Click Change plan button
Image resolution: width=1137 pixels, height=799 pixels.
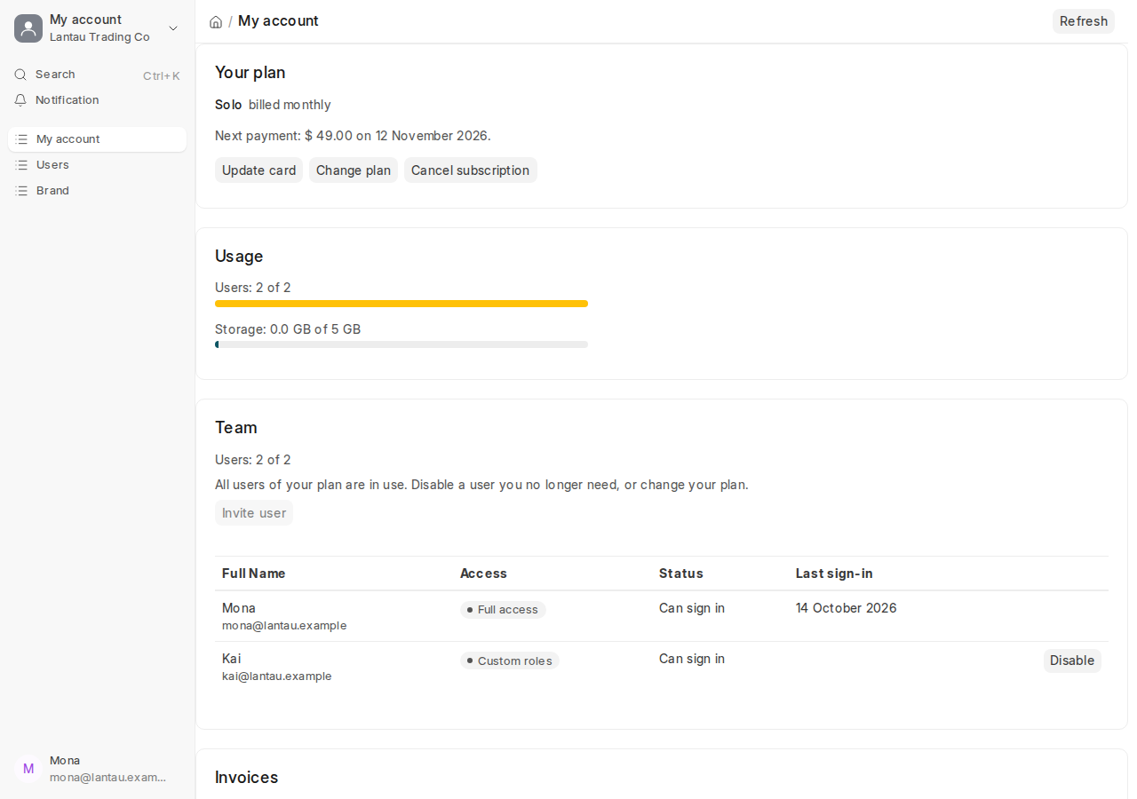(x=354, y=170)
